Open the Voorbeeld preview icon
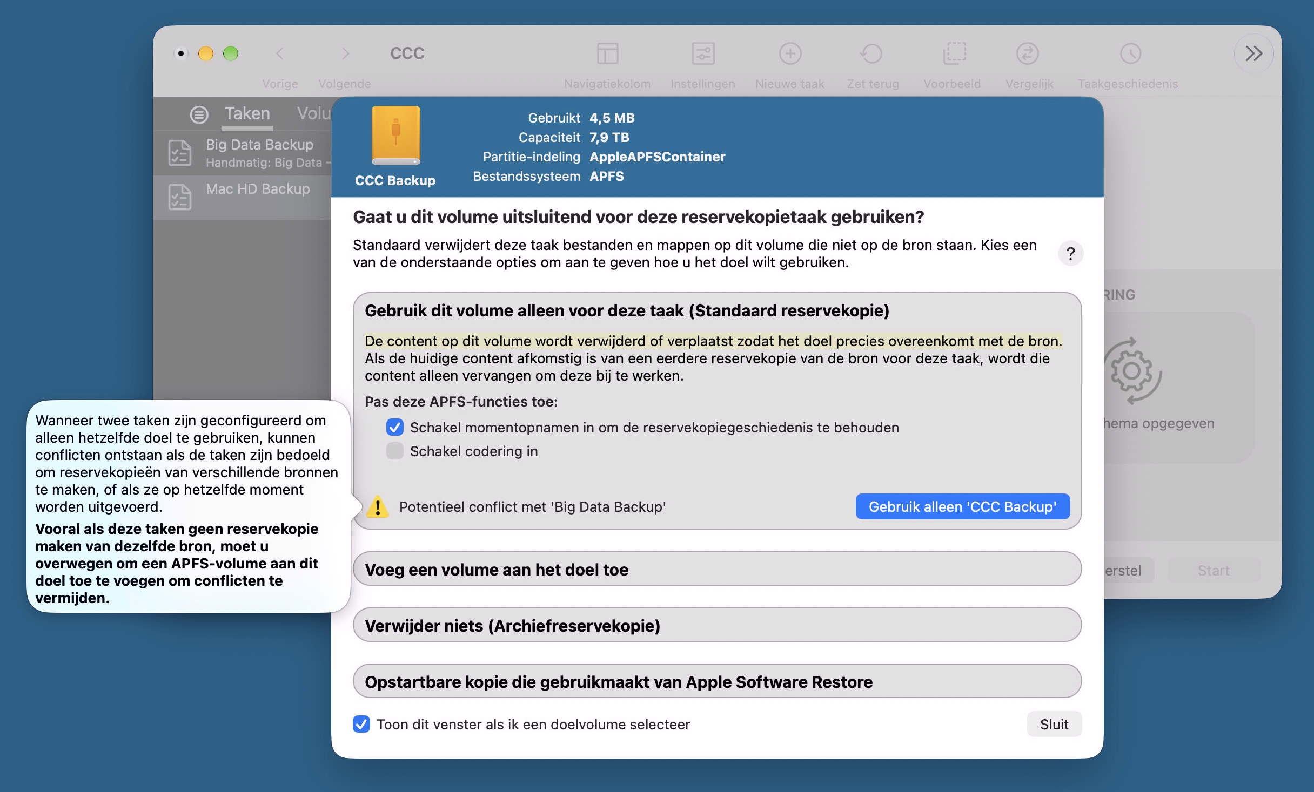This screenshot has height=792, width=1314. click(954, 53)
